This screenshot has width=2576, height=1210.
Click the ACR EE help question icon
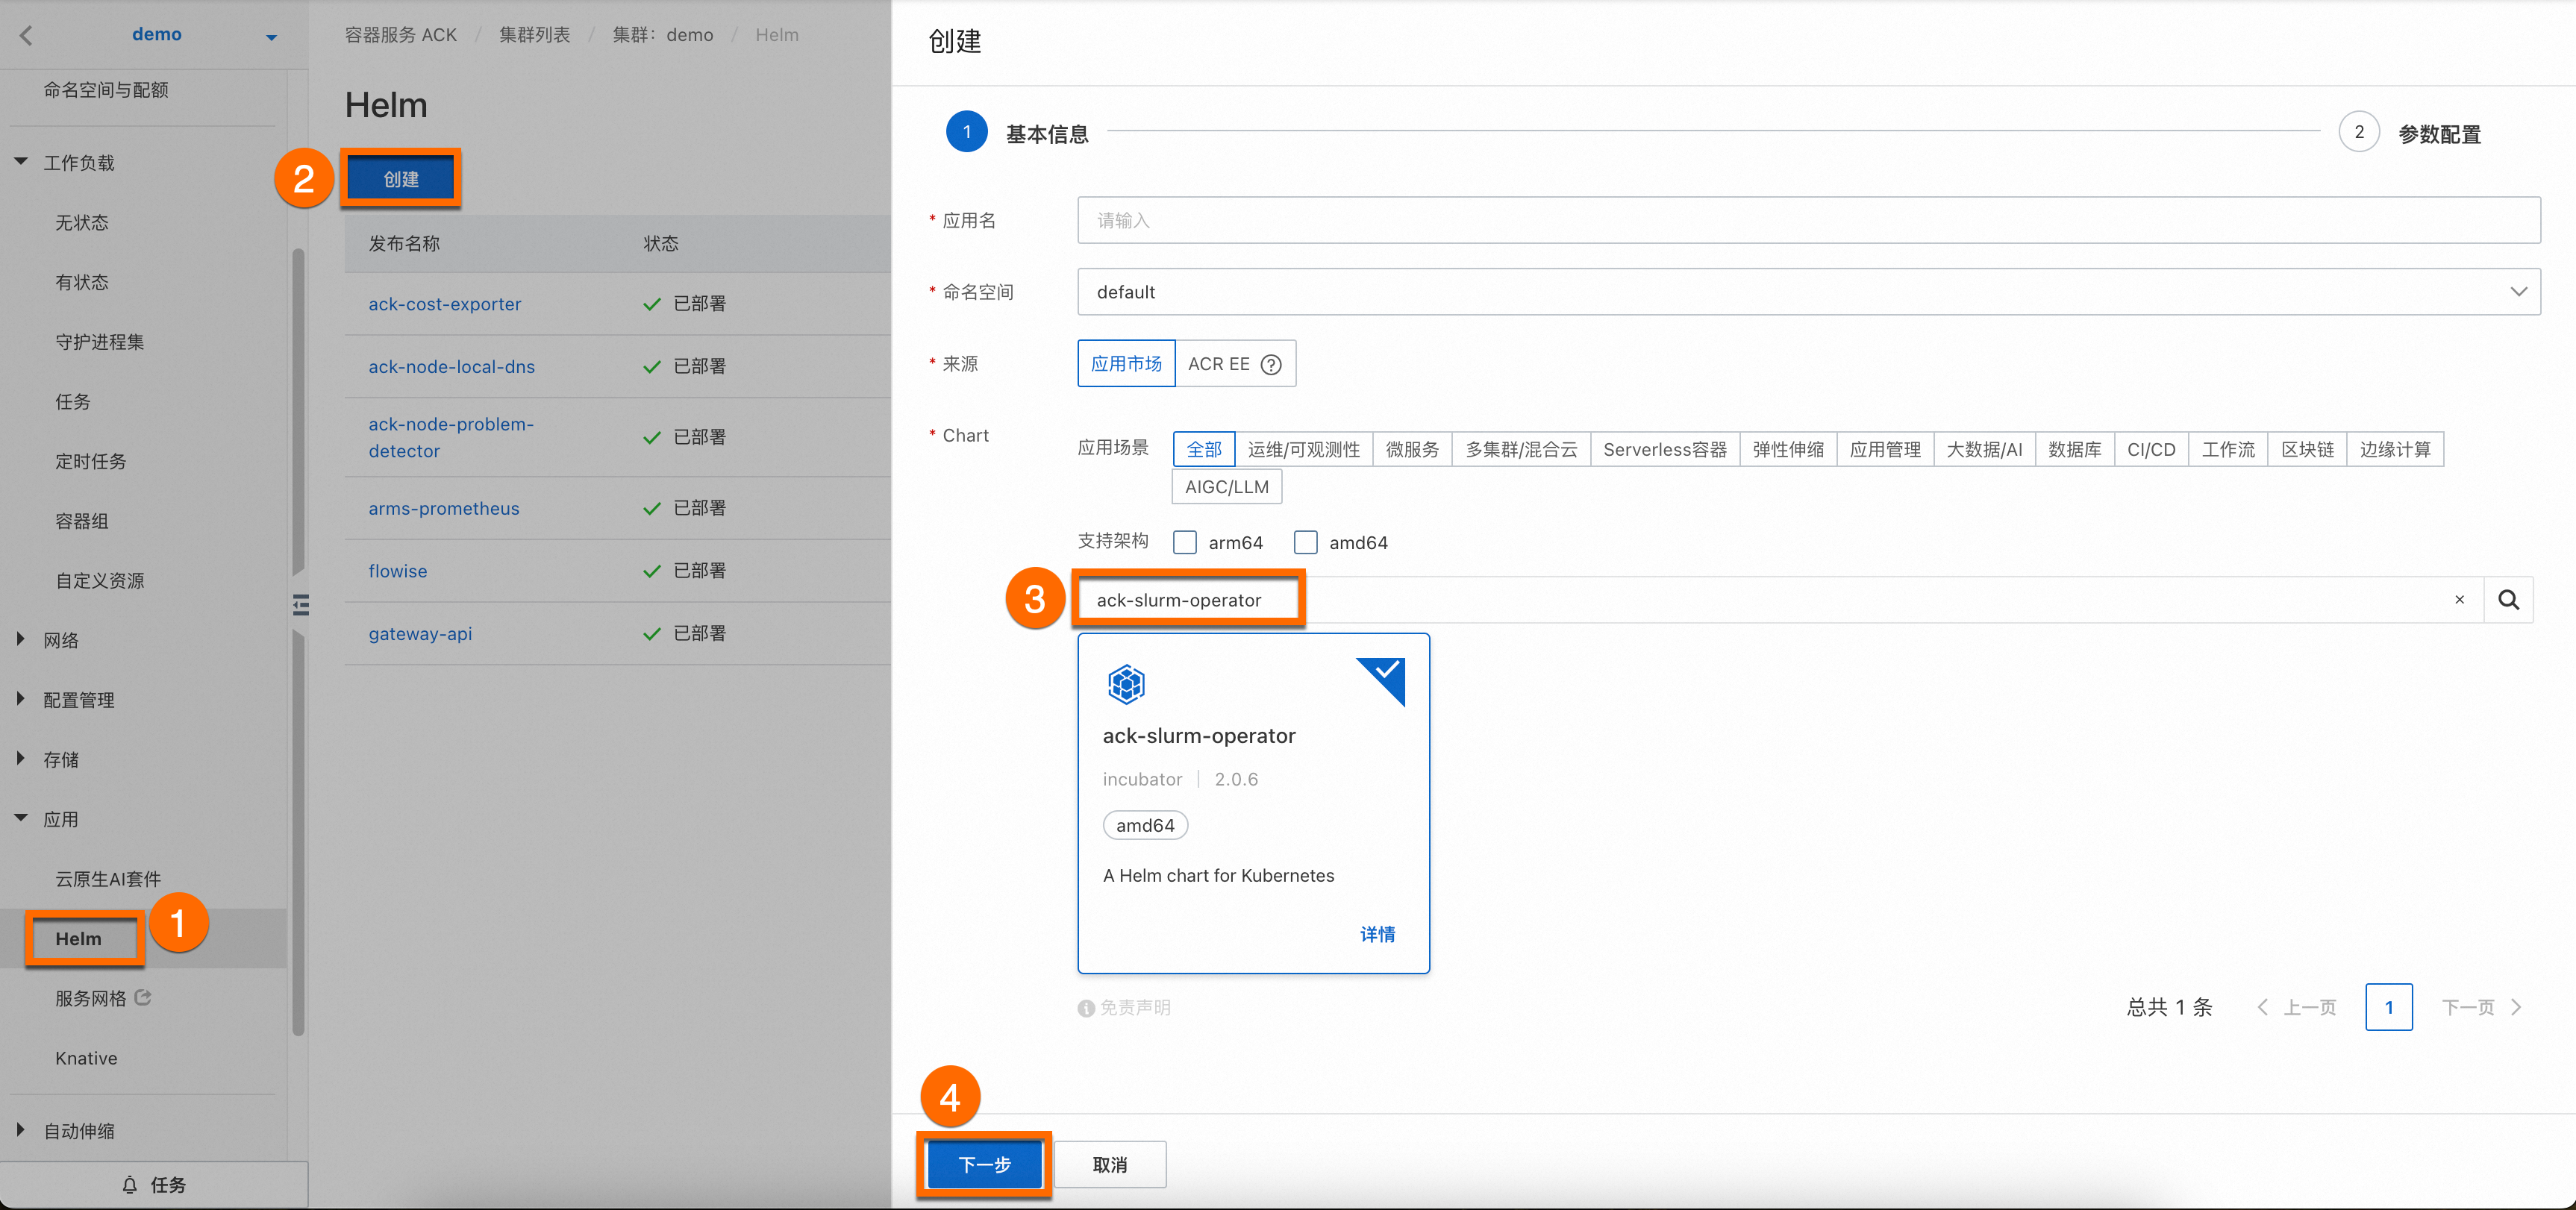(x=1271, y=365)
